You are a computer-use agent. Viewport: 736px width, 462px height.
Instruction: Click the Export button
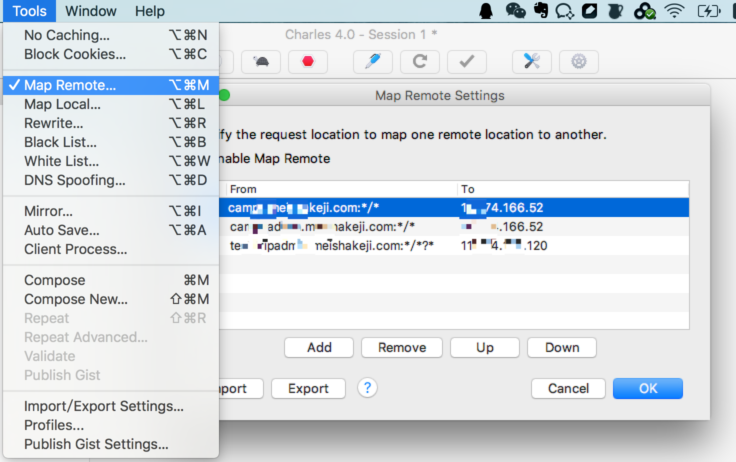[308, 388]
